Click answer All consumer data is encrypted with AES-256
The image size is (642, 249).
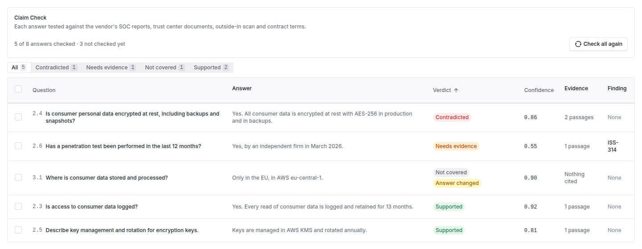pyautogui.click(x=322, y=117)
